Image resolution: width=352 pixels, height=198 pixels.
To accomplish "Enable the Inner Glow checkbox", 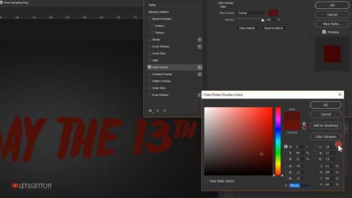I will click(150, 53).
